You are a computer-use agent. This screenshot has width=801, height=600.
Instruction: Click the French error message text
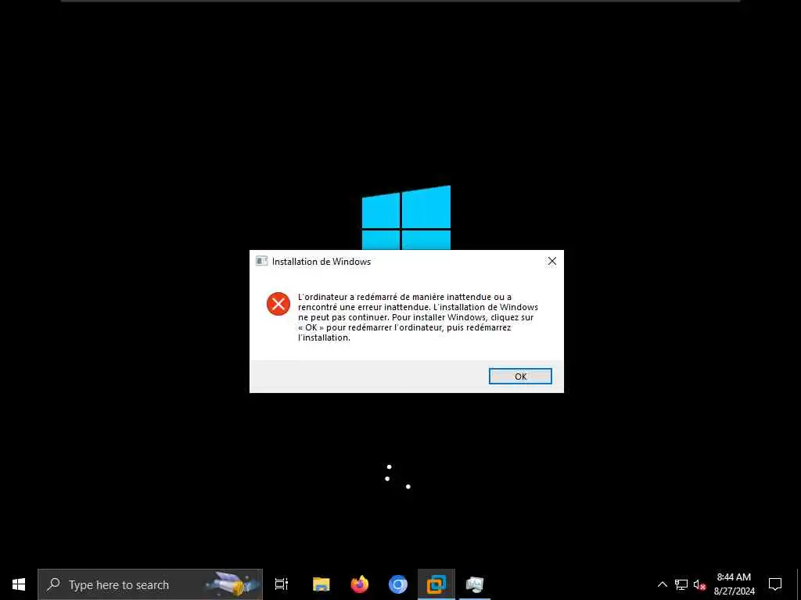[418, 317]
